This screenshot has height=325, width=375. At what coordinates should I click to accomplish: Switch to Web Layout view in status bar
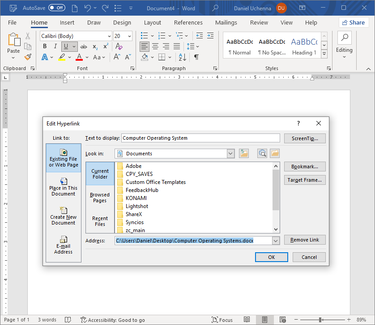click(282, 320)
